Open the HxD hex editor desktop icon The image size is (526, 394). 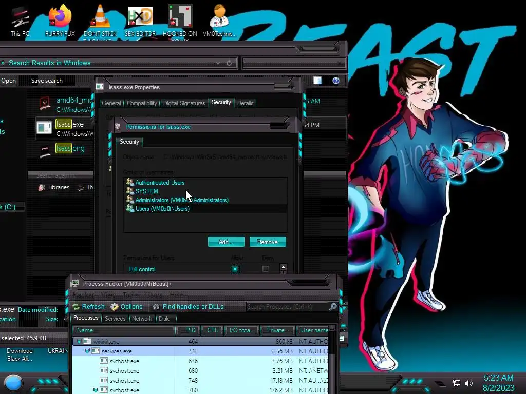tap(140, 16)
